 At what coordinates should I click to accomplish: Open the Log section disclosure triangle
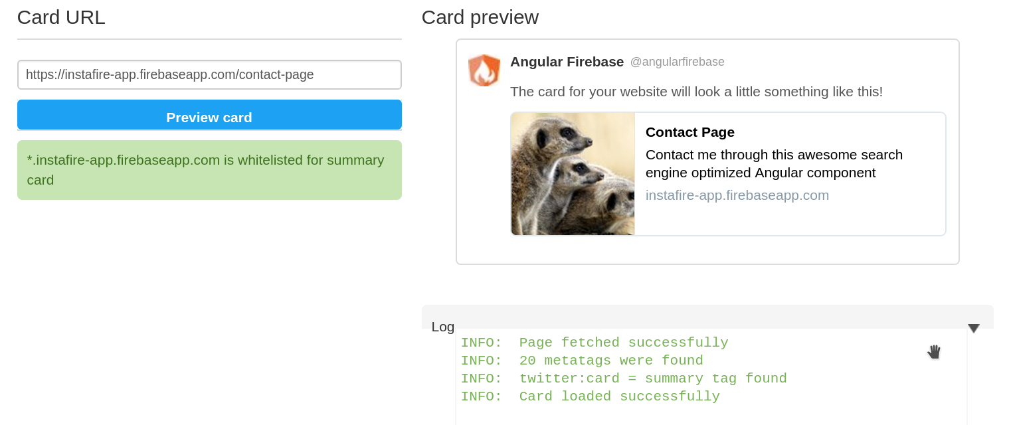click(973, 328)
